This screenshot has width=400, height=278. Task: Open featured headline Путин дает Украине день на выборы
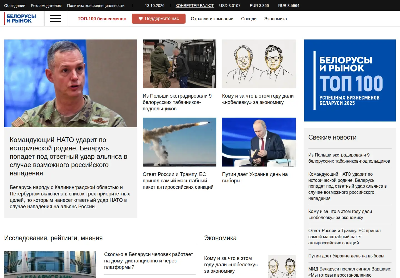(x=255, y=177)
